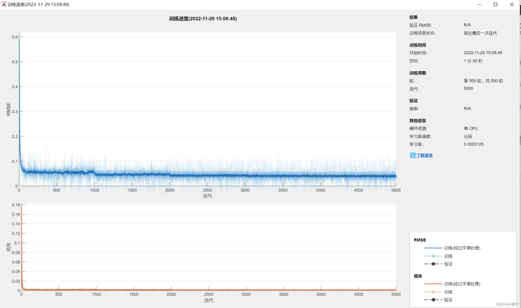Click 训练(经过平滑处理) under the RMSE legend
This screenshot has width=521, height=308.
462,248
